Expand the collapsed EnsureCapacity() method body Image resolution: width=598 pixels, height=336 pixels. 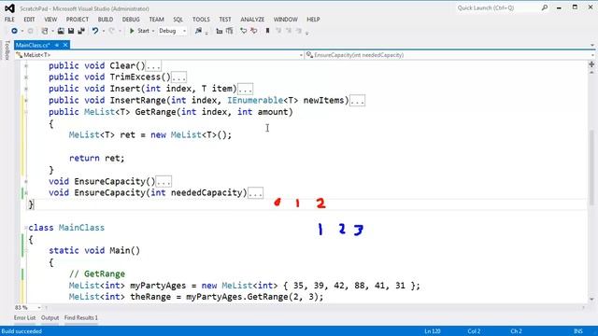click(x=164, y=182)
